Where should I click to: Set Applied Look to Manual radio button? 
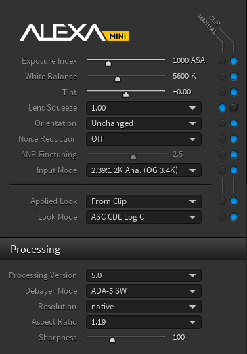[222, 201]
